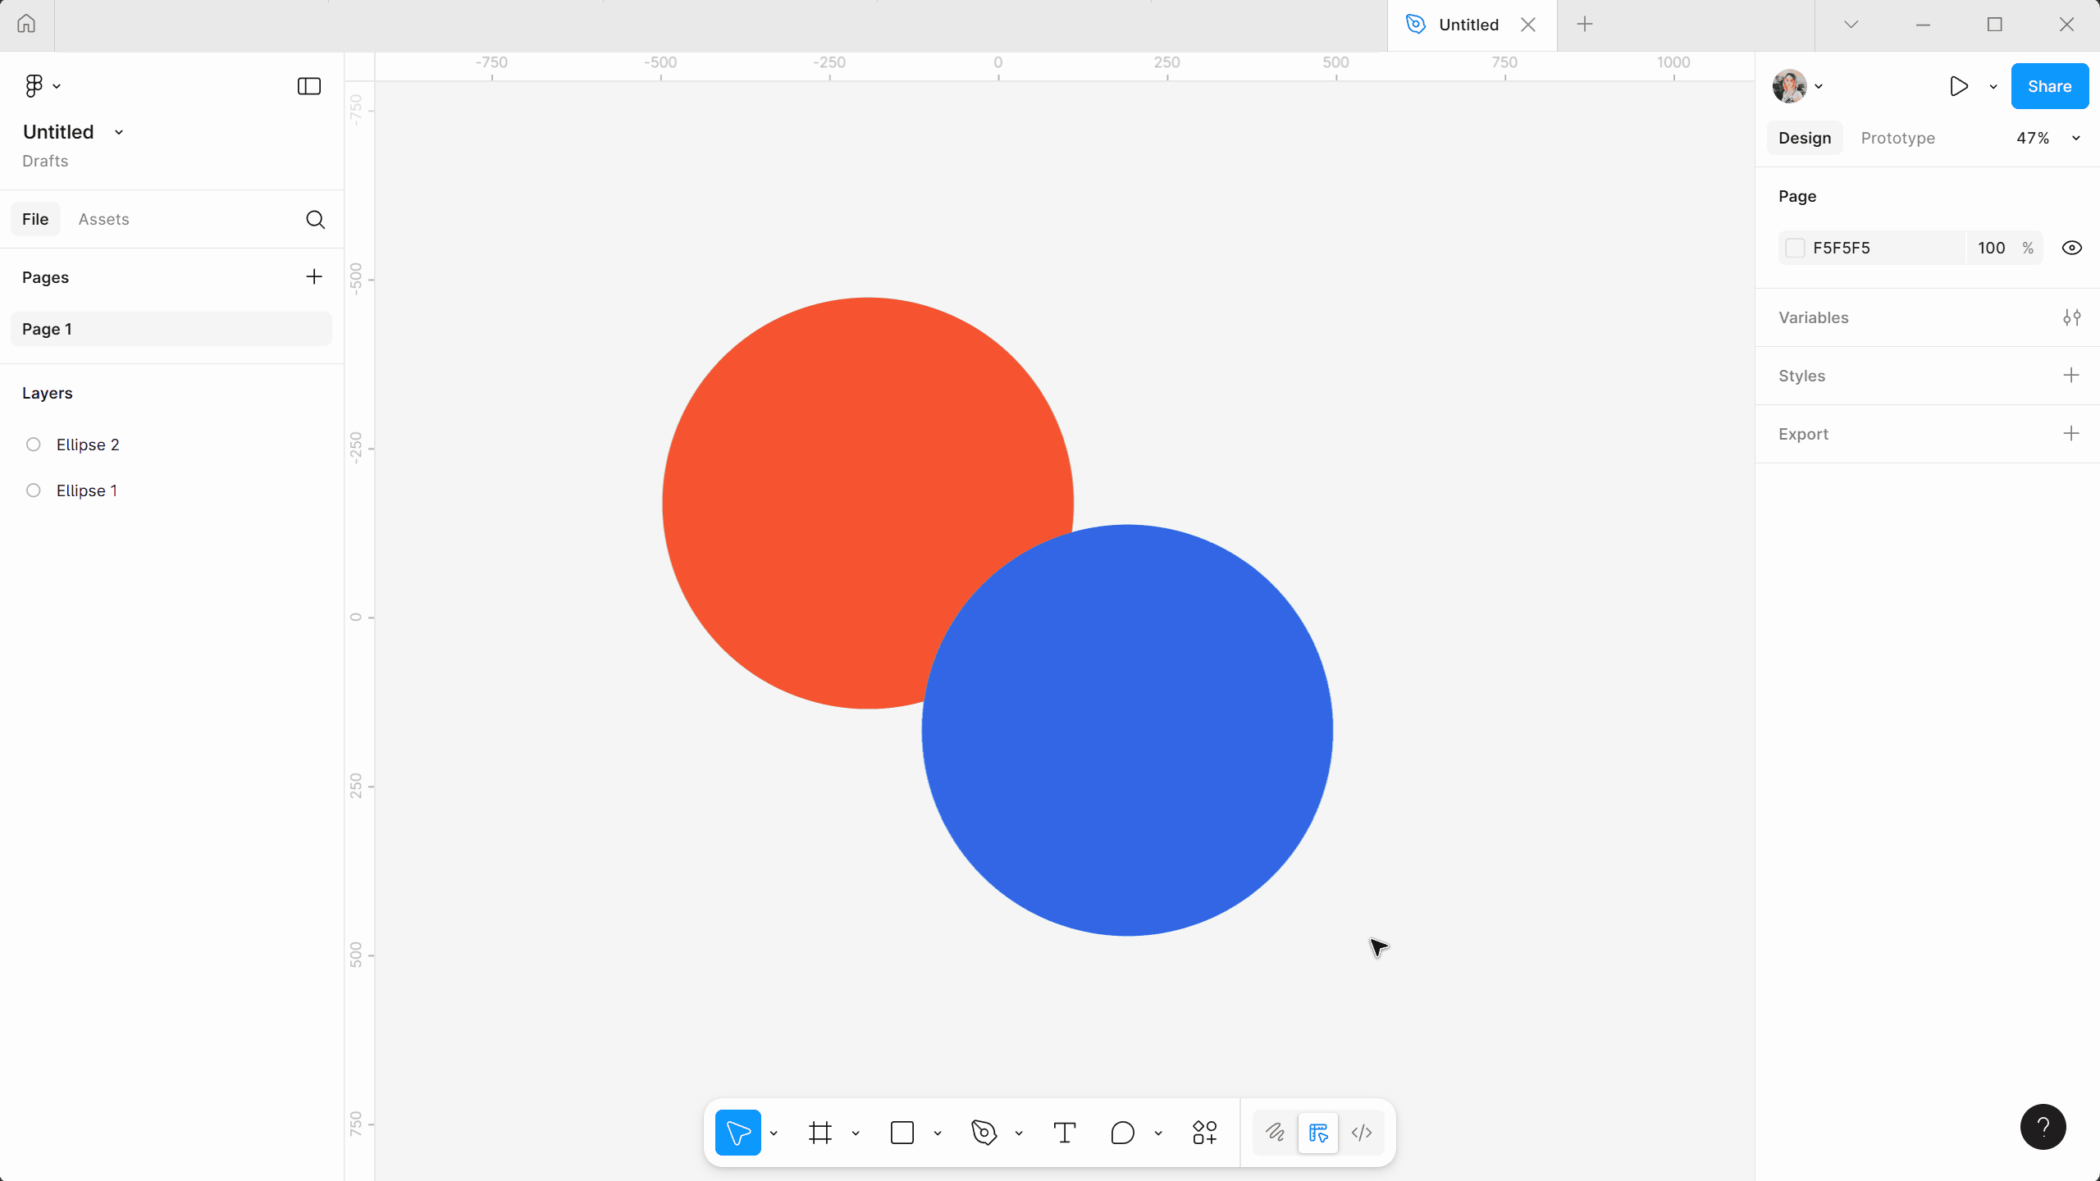
Task: Select the Frame tool
Action: [819, 1133]
